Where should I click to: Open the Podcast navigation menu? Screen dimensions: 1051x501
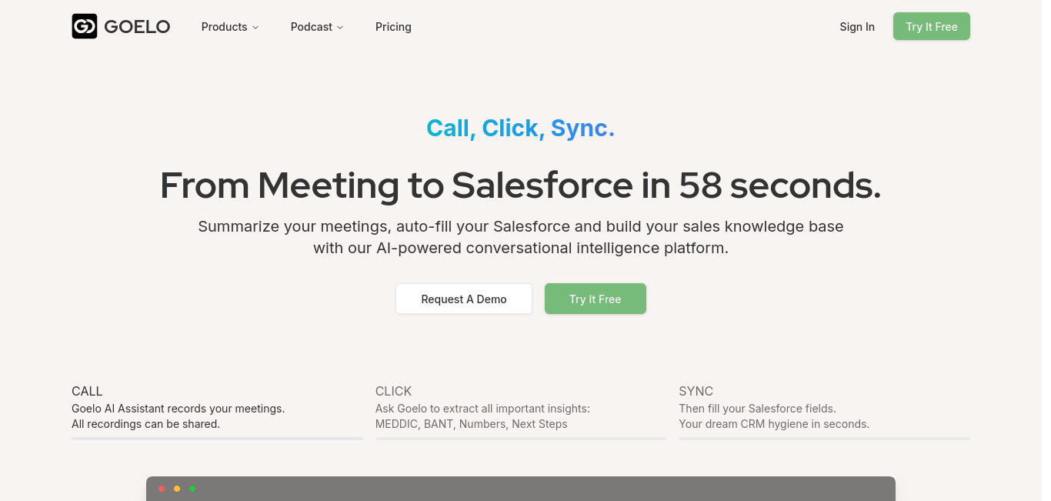[x=311, y=27]
